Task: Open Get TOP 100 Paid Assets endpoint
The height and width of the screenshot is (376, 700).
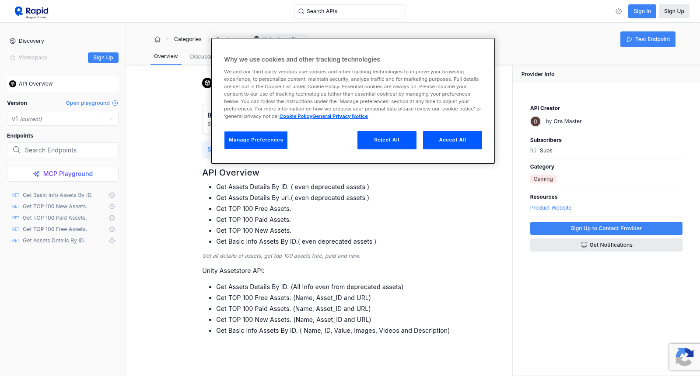Action: 55,218
